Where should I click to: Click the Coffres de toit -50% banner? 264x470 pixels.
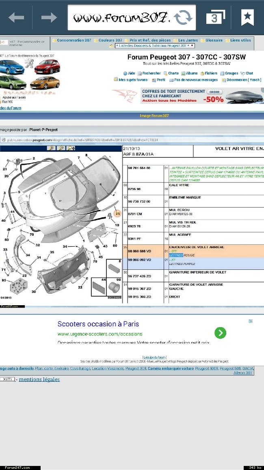tap(202, 96)
